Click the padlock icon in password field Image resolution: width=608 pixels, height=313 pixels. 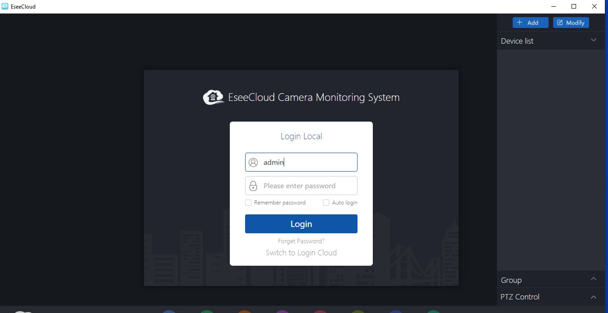point(253,186)
